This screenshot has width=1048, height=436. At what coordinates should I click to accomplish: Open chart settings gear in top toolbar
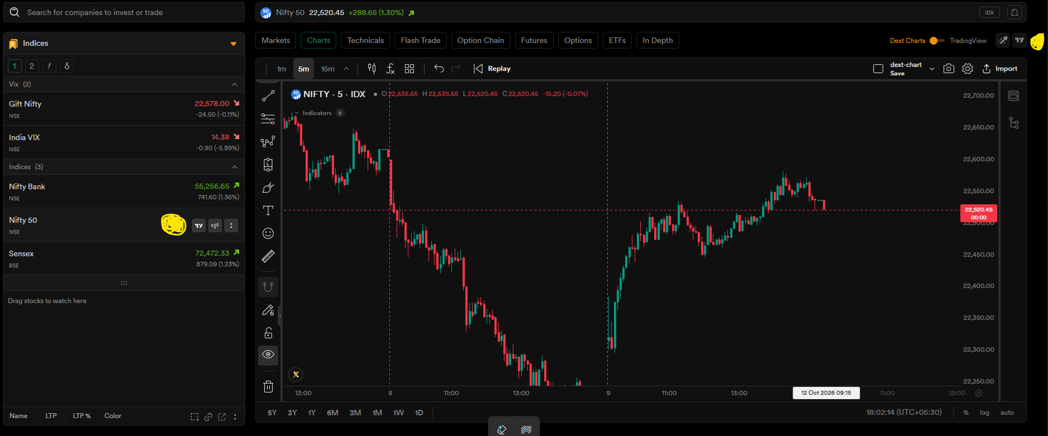pyautogui.click(x=968, y=69)
